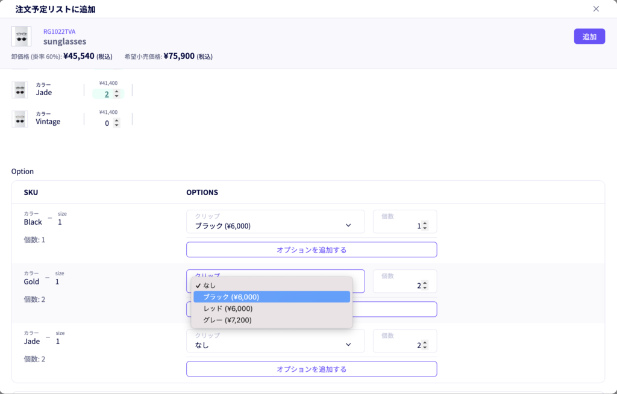
Task: Open the Jade SKU クリップ dropdown
Action: (275, 341)
